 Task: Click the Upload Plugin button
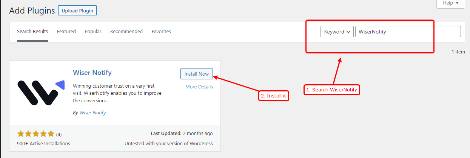pos(77,11)
